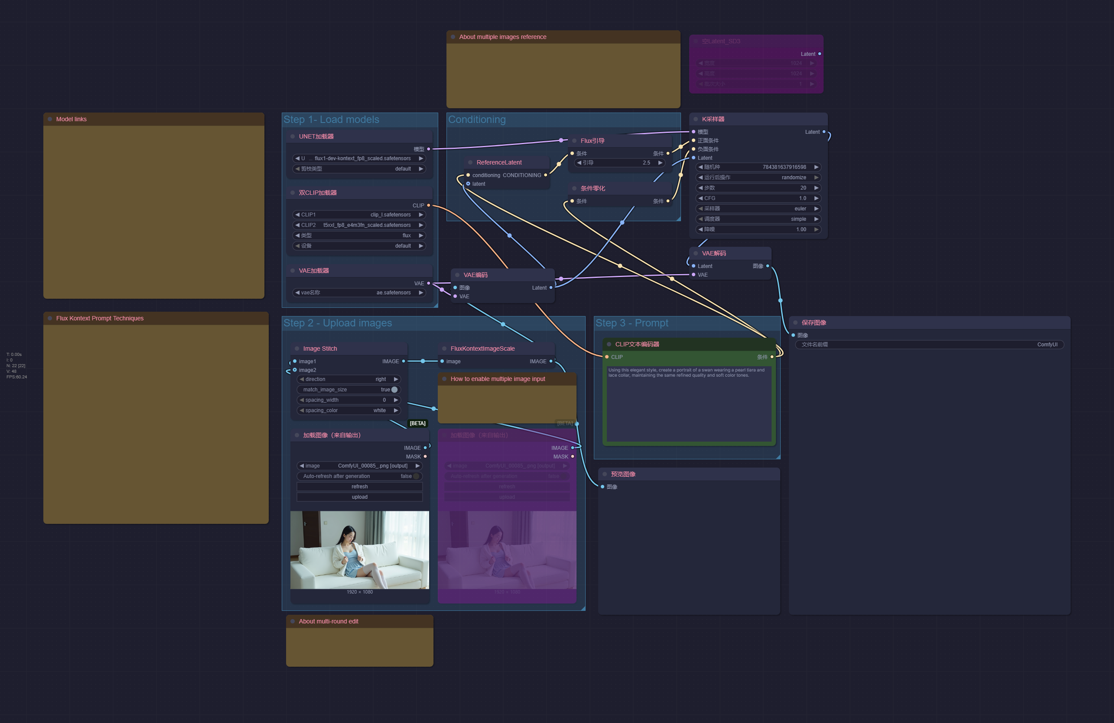Collapse the Flux引导 node title circle
1114x723 pixels.
(574, 140)
